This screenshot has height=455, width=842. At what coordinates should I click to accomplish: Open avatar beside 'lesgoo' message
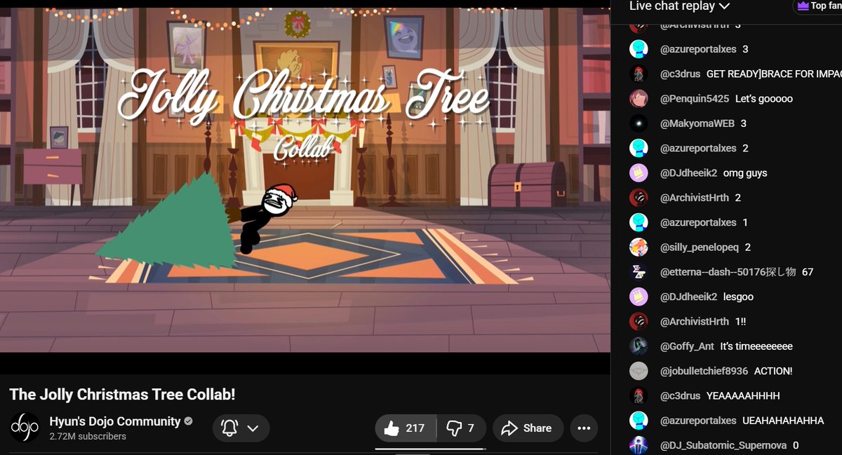(639, 297)
